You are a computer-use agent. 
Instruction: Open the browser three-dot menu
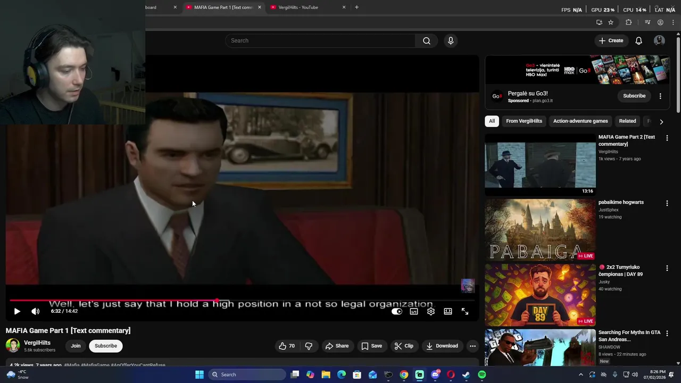click(x=673, y=22)
